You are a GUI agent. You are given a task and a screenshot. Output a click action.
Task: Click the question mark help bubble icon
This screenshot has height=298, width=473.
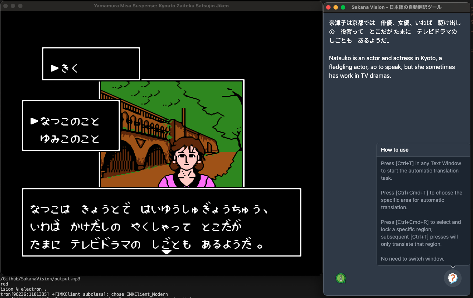point(452,278)
